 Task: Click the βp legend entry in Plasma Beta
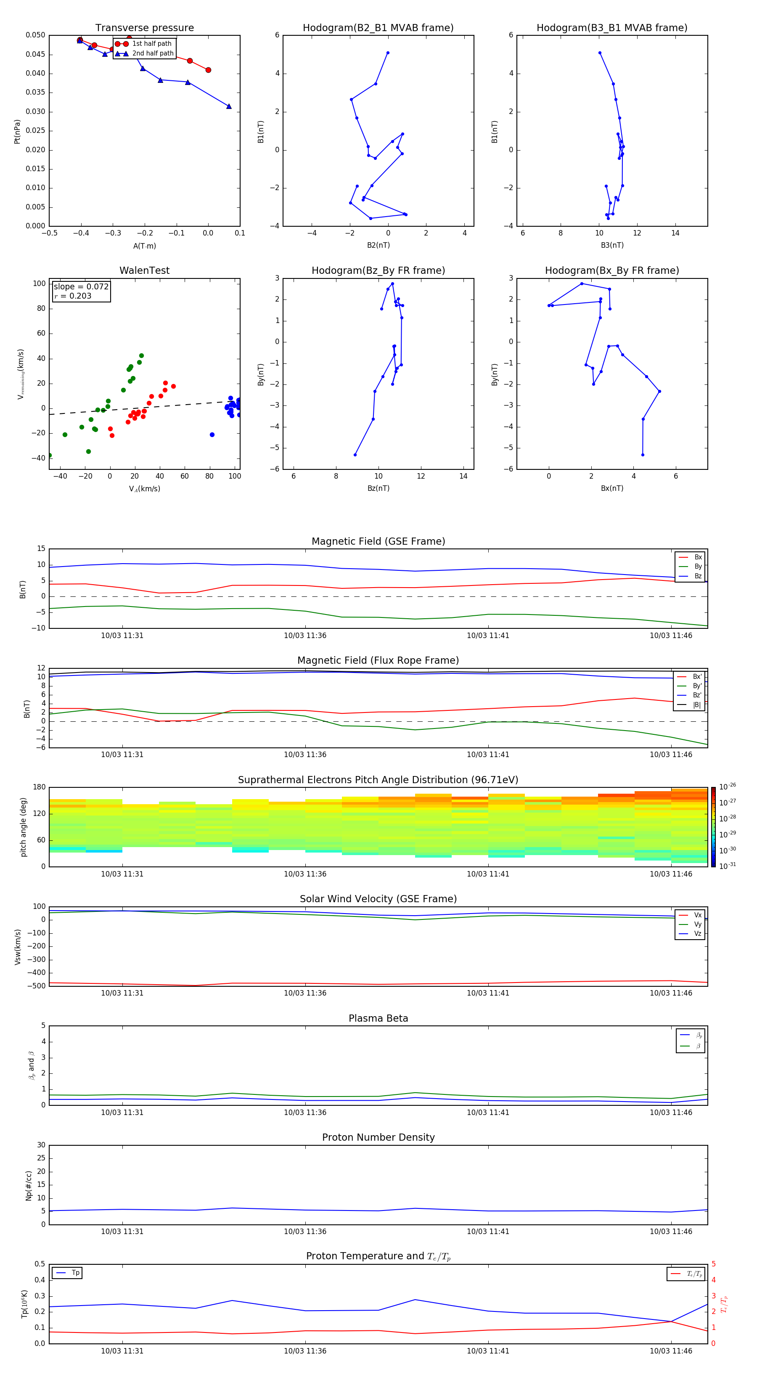pos(691,1035)
